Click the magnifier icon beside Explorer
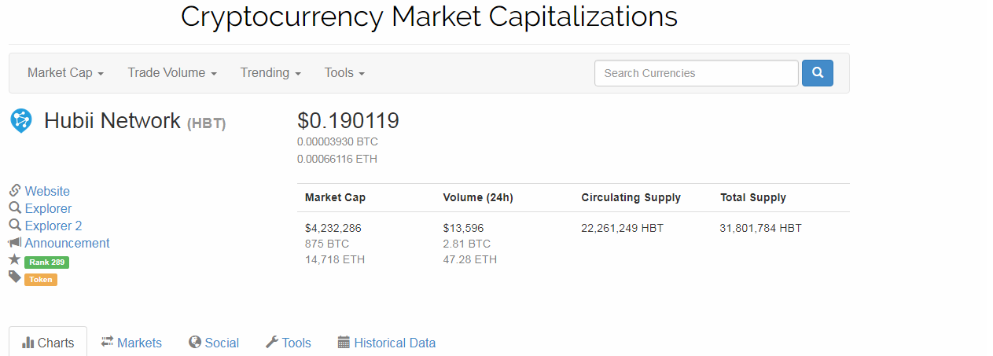Screen dimensions: 993x356 15,208
